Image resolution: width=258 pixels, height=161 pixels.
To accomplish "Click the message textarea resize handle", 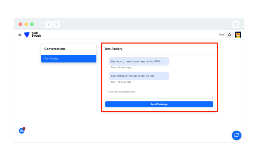I will 212,98.
